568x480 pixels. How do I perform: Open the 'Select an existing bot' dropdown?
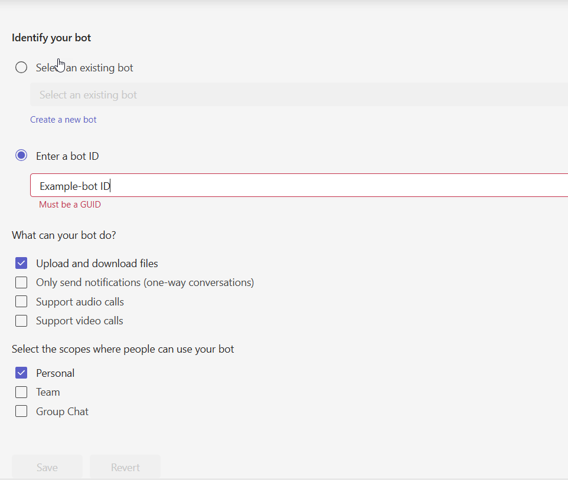(295, 95)
